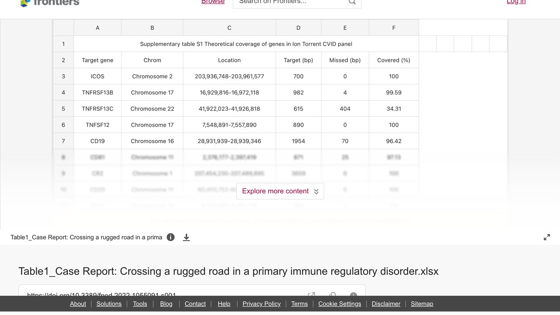Expand preview to fullscreen

[547, 237]
